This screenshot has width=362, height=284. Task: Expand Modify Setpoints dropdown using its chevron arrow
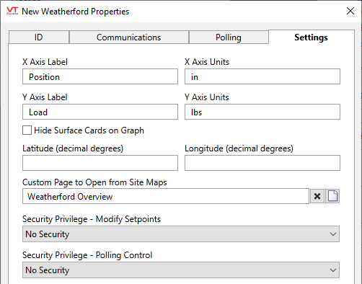[333, 234]
